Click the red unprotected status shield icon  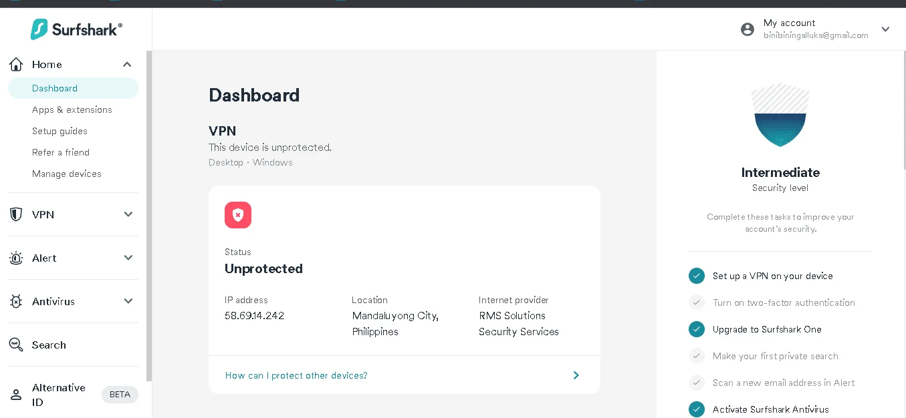pyautogui.click(x=238, y=215)
